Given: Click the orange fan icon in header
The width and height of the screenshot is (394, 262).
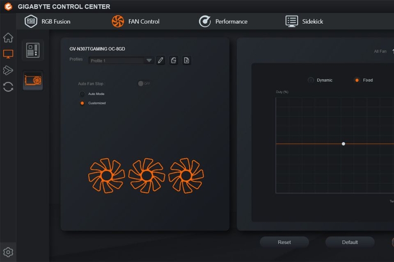Looking at the screenshot, I should click(x=118, y=21).
